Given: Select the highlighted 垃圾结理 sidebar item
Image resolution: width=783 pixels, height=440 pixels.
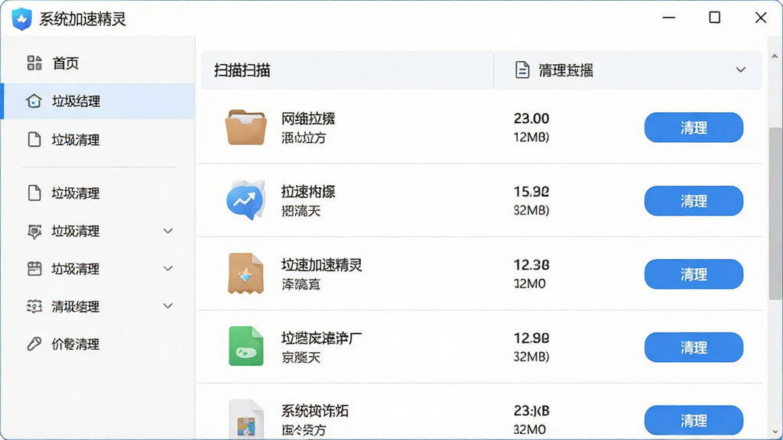Looking at the screenshot, I should 98,101.
